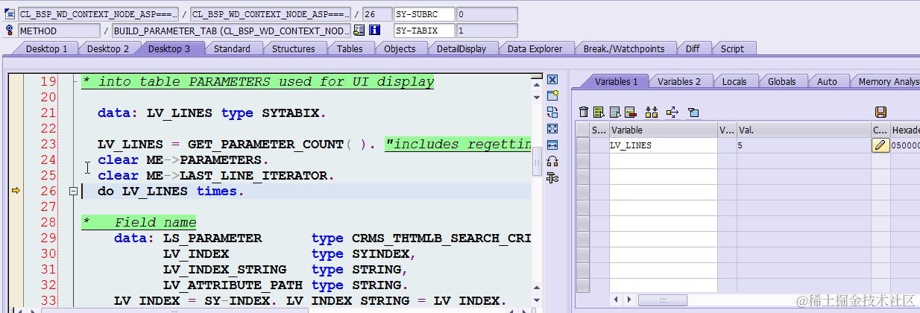Click the headset services icon beside editor
Viewport: 920px width, 313px height.
point(552,161)
